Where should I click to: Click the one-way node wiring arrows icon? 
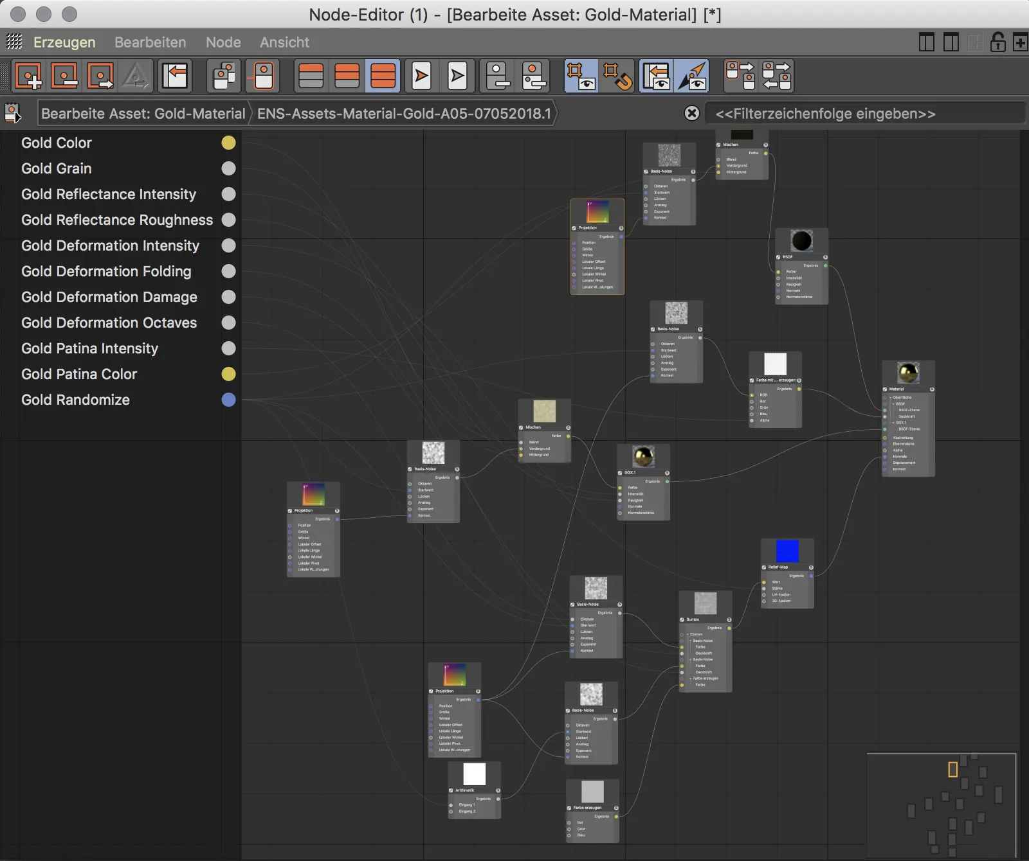click(x=740, y=76)
